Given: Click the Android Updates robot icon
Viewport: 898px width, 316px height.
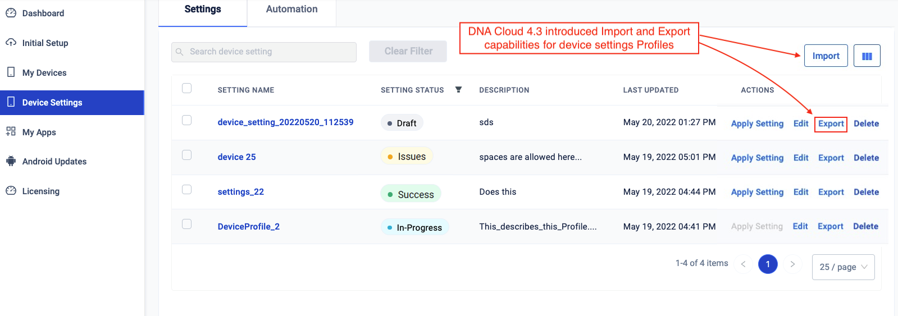Looking at the screenshot, I should click(x=11, y=162).
